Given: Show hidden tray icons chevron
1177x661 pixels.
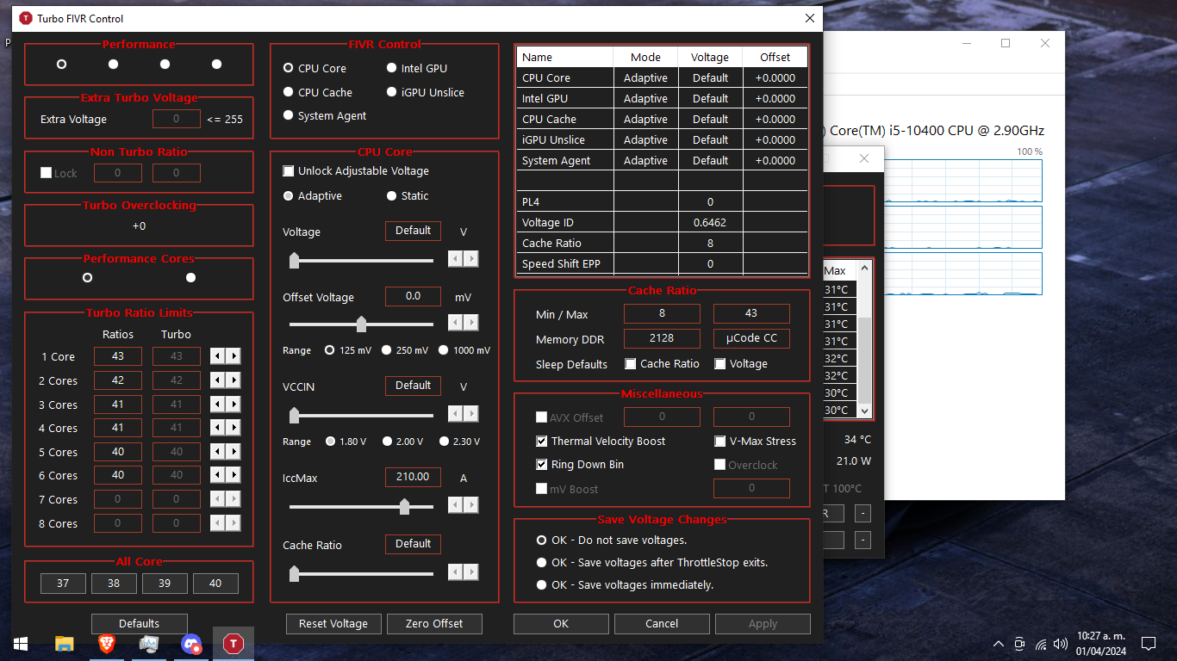Looking at the screenshot, I should 999,644.
